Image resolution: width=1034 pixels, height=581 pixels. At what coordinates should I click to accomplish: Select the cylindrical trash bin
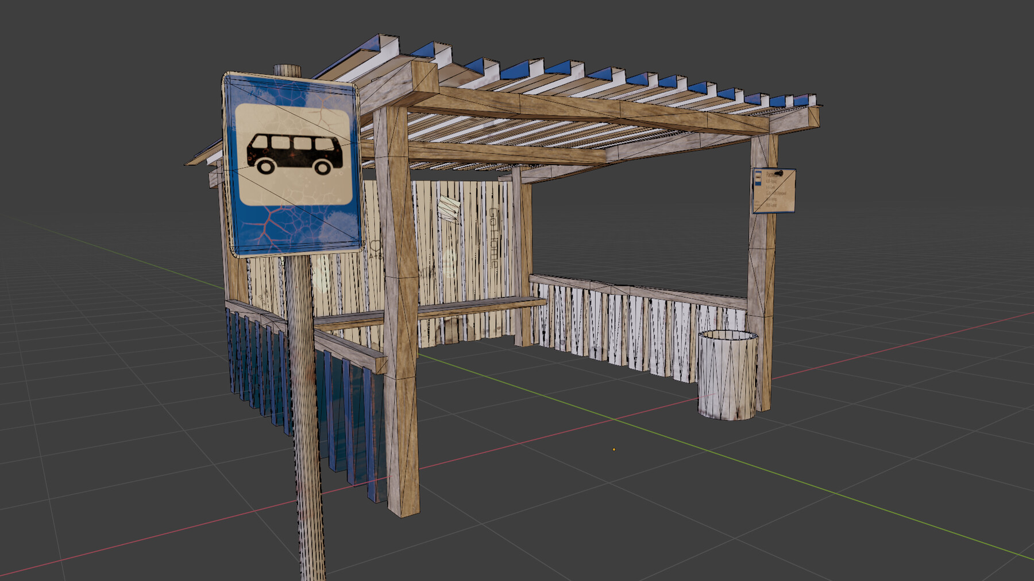727,376
